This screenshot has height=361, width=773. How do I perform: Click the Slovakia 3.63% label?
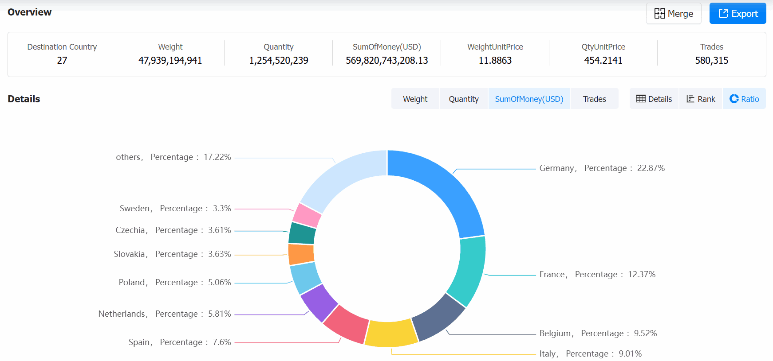[x=172, y=254]
